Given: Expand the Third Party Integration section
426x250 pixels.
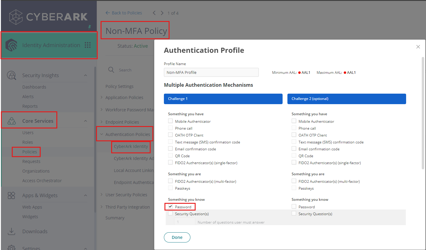Looking at the screenshot, I should (x=102, y=207).
